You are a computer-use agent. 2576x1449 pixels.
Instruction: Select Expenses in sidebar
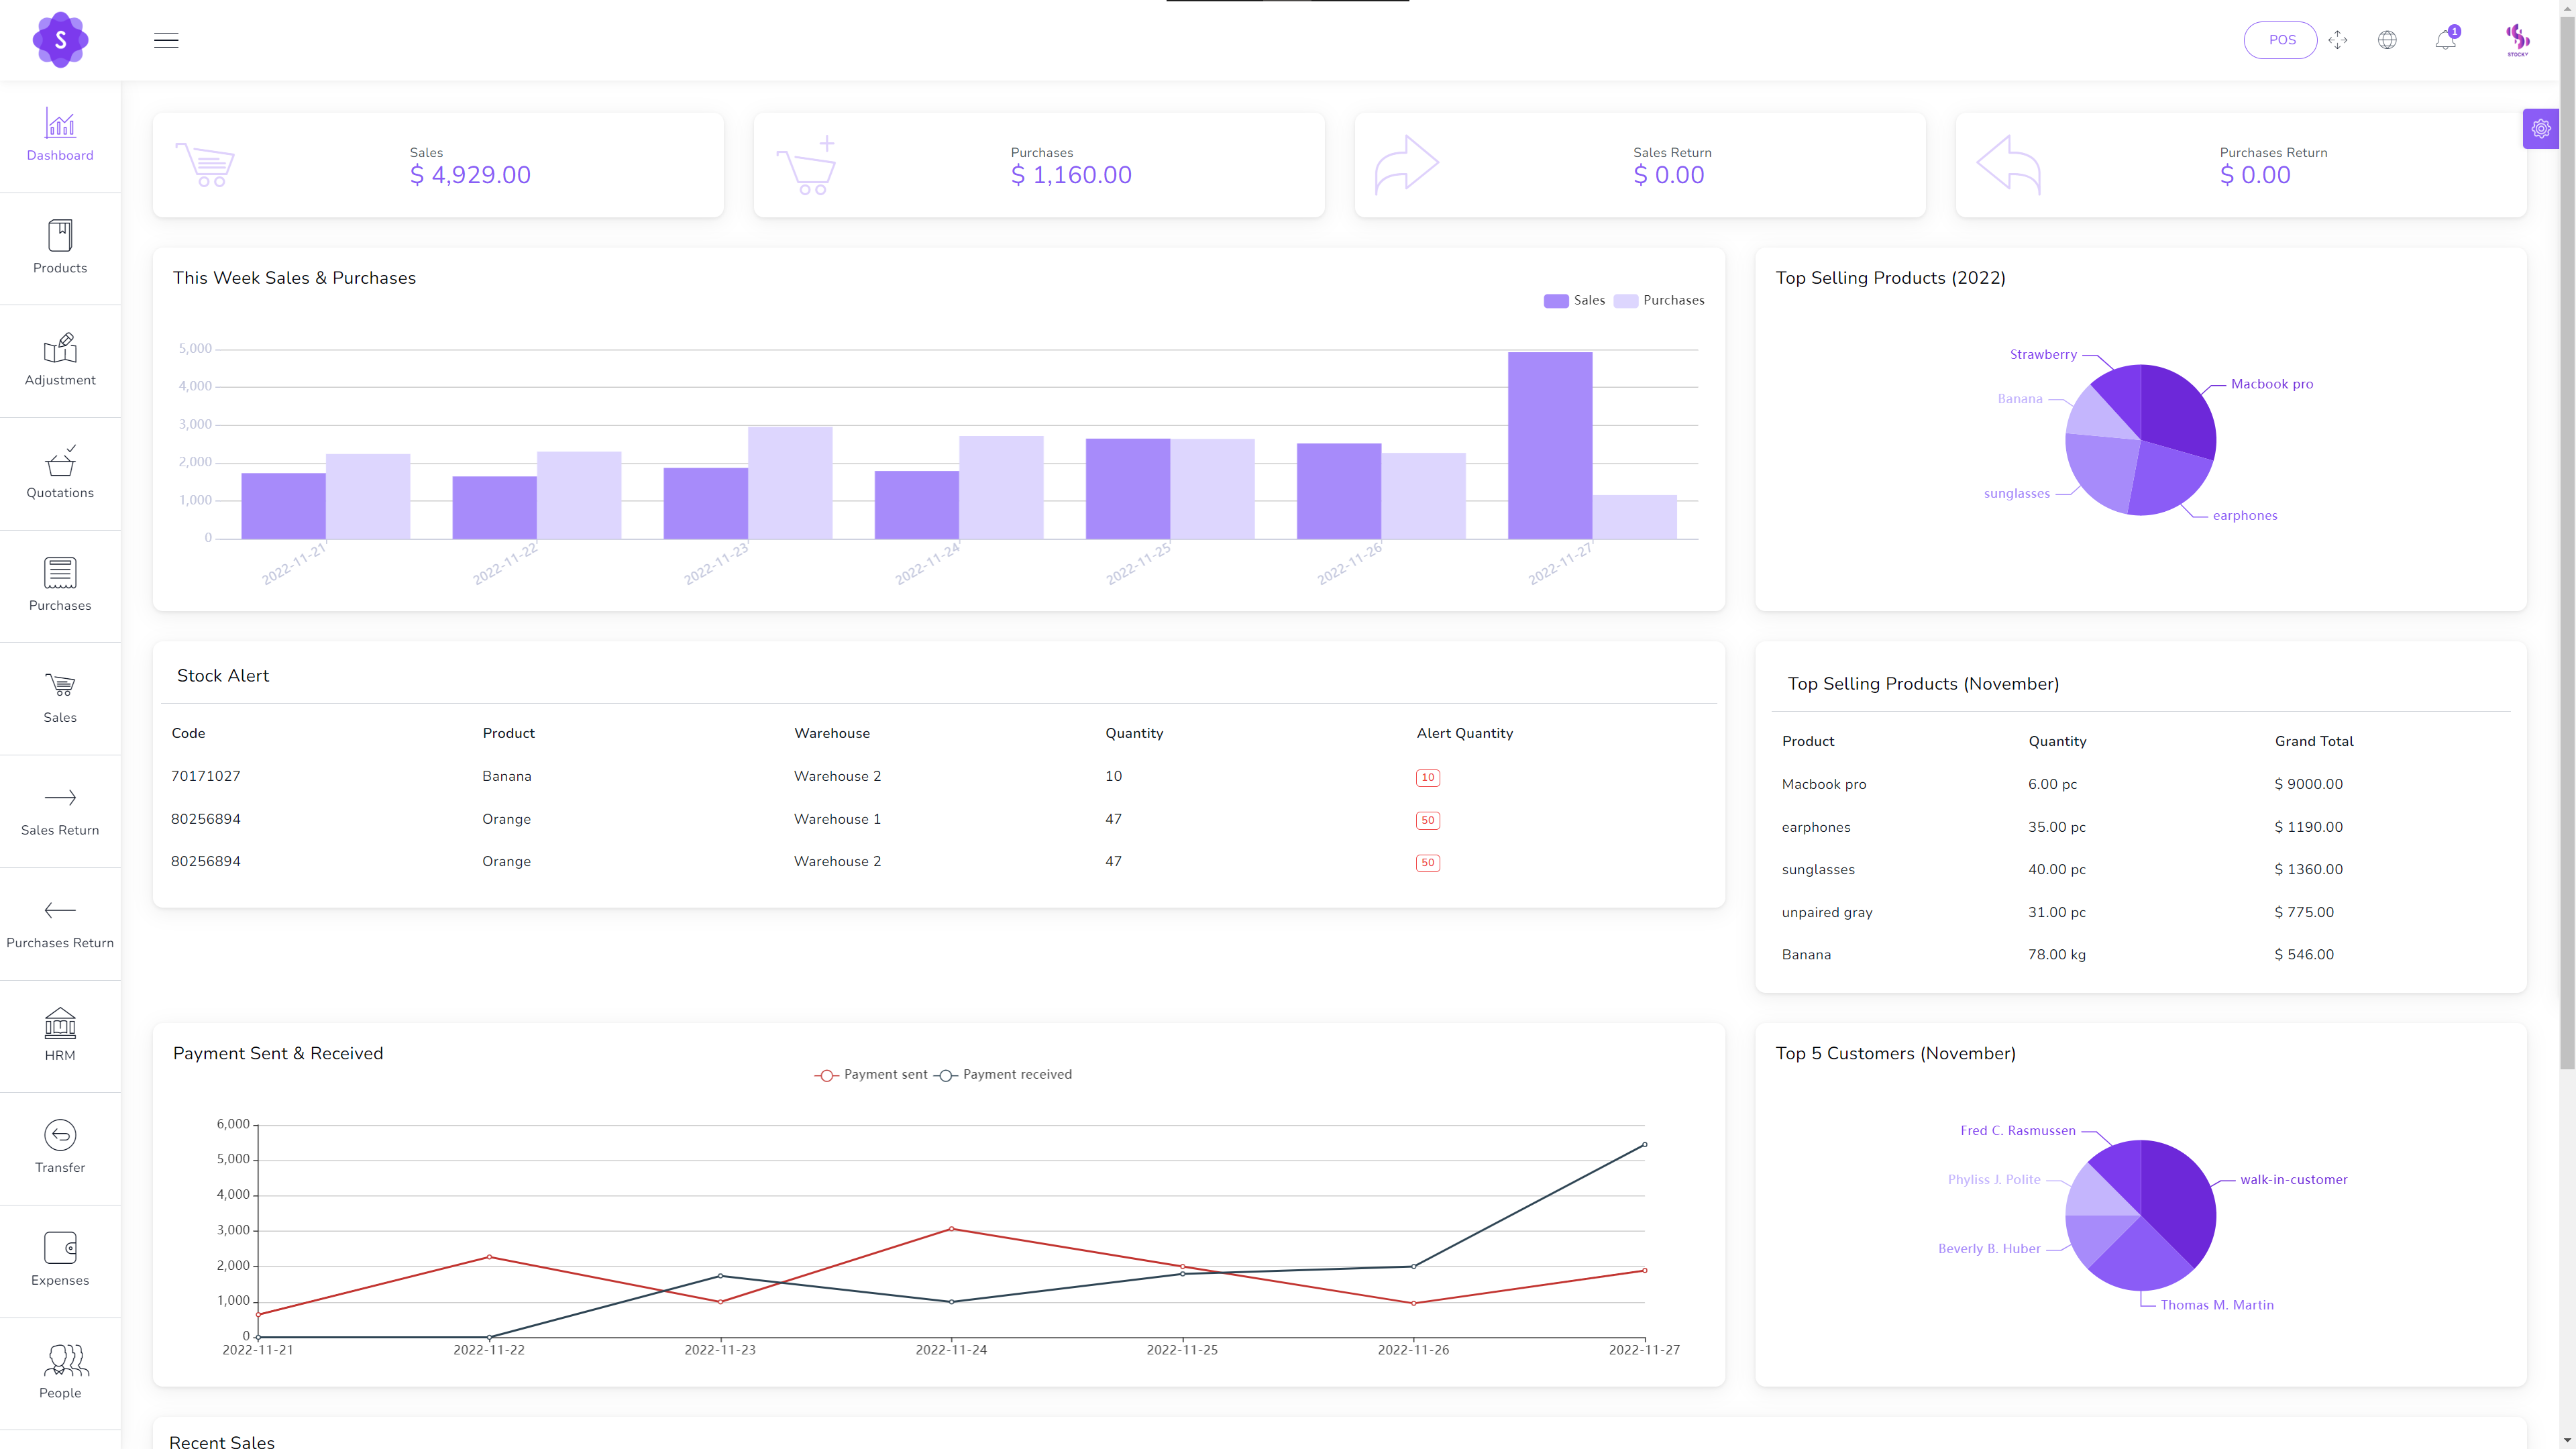[60, 1259]
